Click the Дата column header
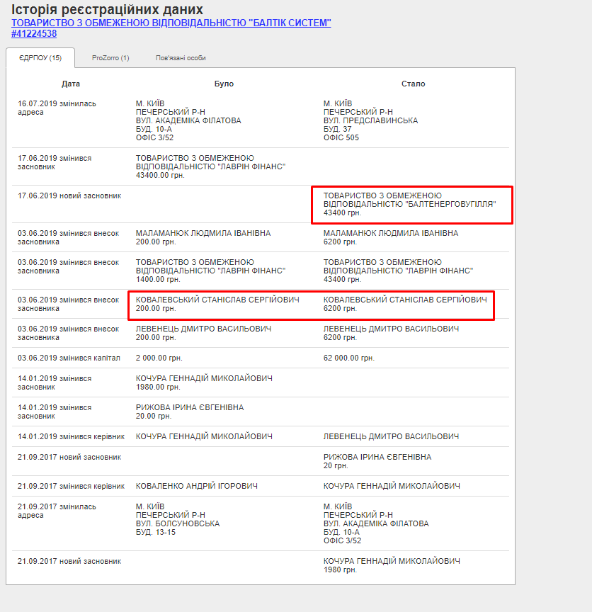The image size is (592, 612). point(71,84)
